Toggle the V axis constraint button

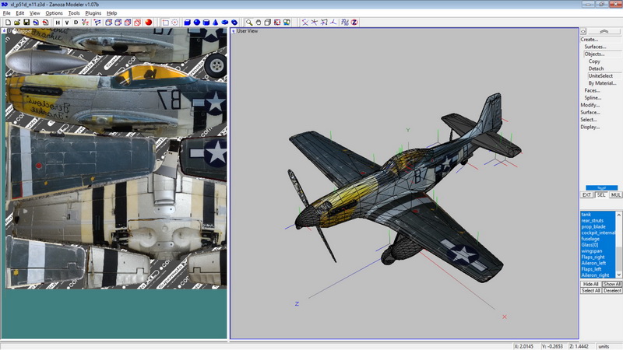click(x=66, y=23)
